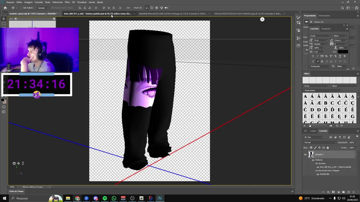
Task: Click the Underline T style icon
Action: coord(340,56)
